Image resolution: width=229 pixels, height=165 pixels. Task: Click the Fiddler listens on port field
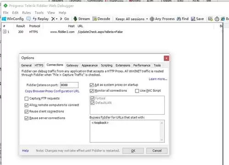coord(69,85)
